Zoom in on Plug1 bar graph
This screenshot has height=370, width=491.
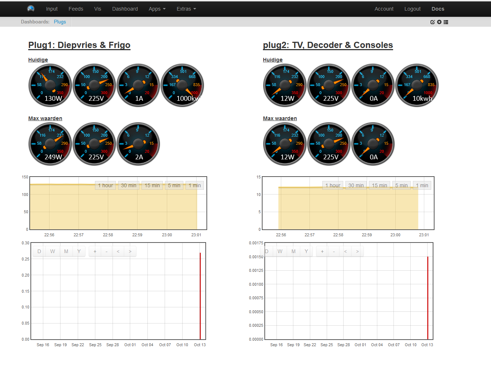[95, 251]
